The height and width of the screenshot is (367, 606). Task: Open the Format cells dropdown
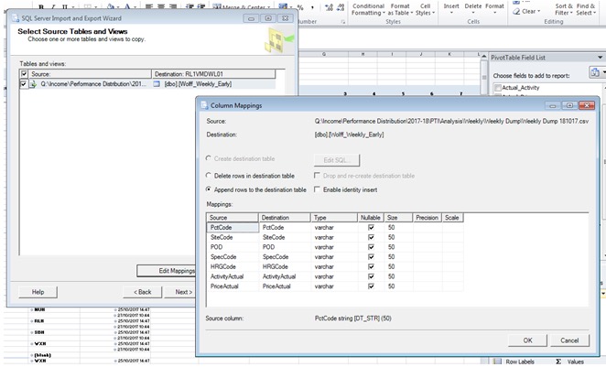click(x=494, y=9)
